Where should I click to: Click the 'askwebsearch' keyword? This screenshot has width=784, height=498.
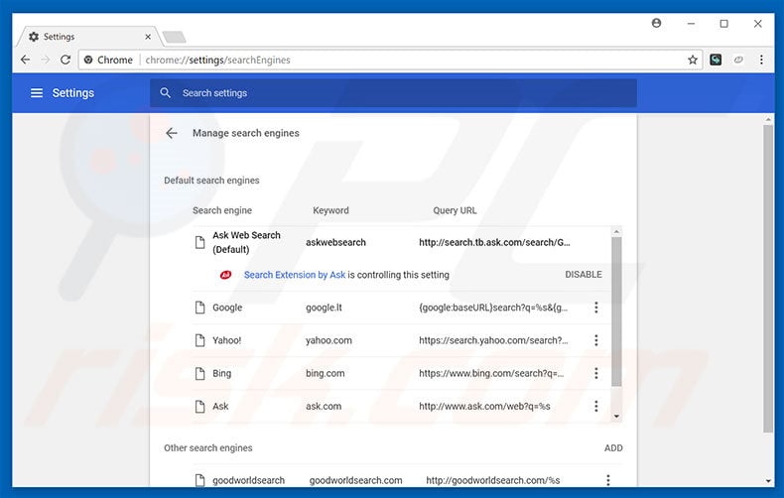point(335,242)
